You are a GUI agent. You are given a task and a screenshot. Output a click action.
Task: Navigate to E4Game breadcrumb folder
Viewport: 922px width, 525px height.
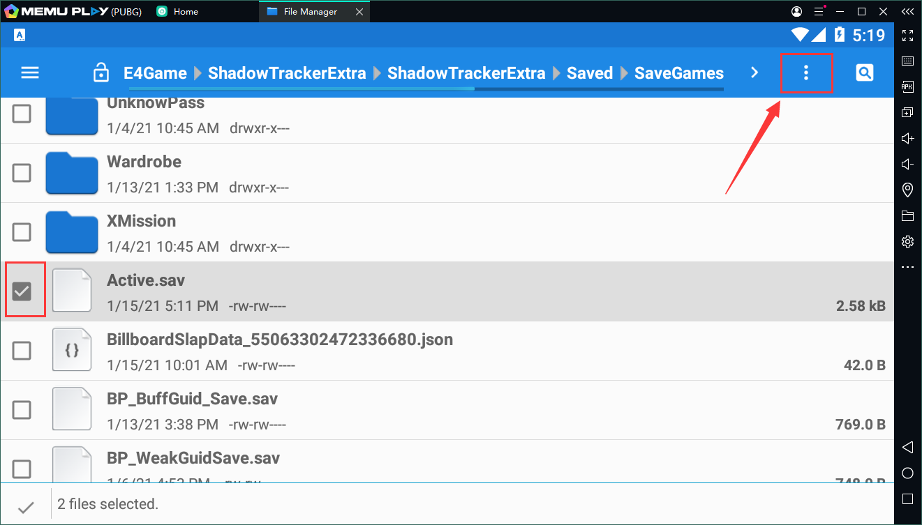155,73
